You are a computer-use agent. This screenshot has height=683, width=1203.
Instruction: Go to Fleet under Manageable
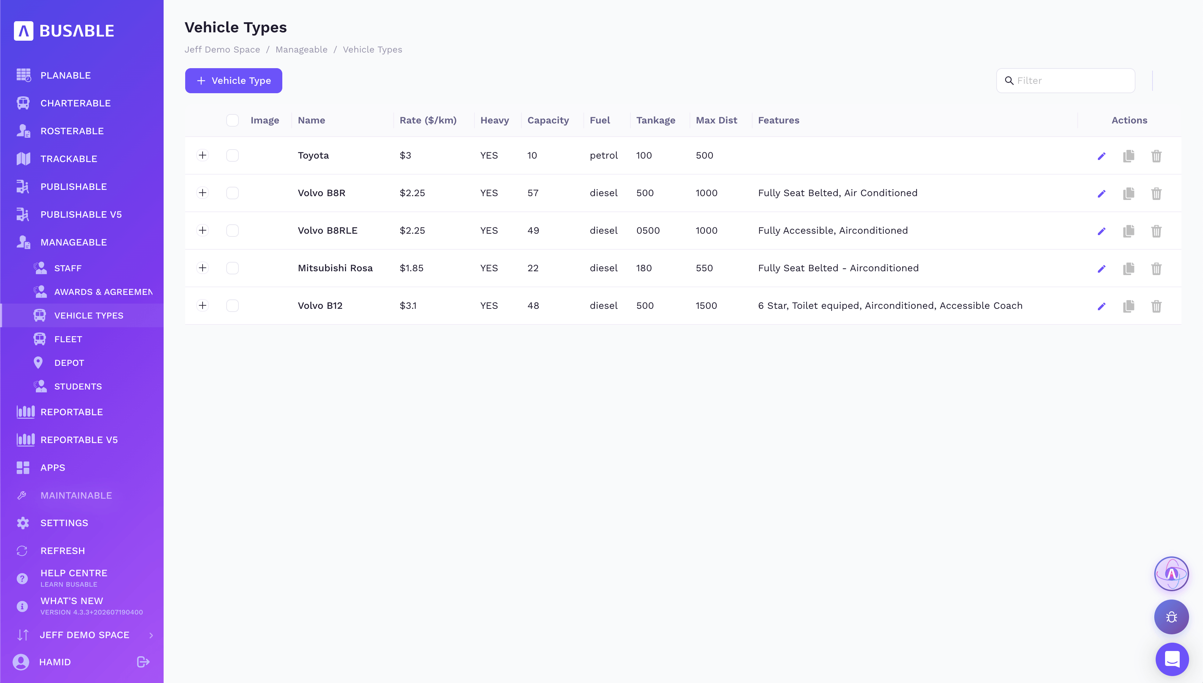click(68, 339)
